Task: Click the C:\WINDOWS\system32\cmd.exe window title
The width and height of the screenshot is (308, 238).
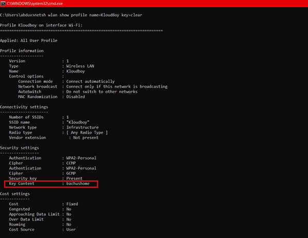Action: point(34,4)
